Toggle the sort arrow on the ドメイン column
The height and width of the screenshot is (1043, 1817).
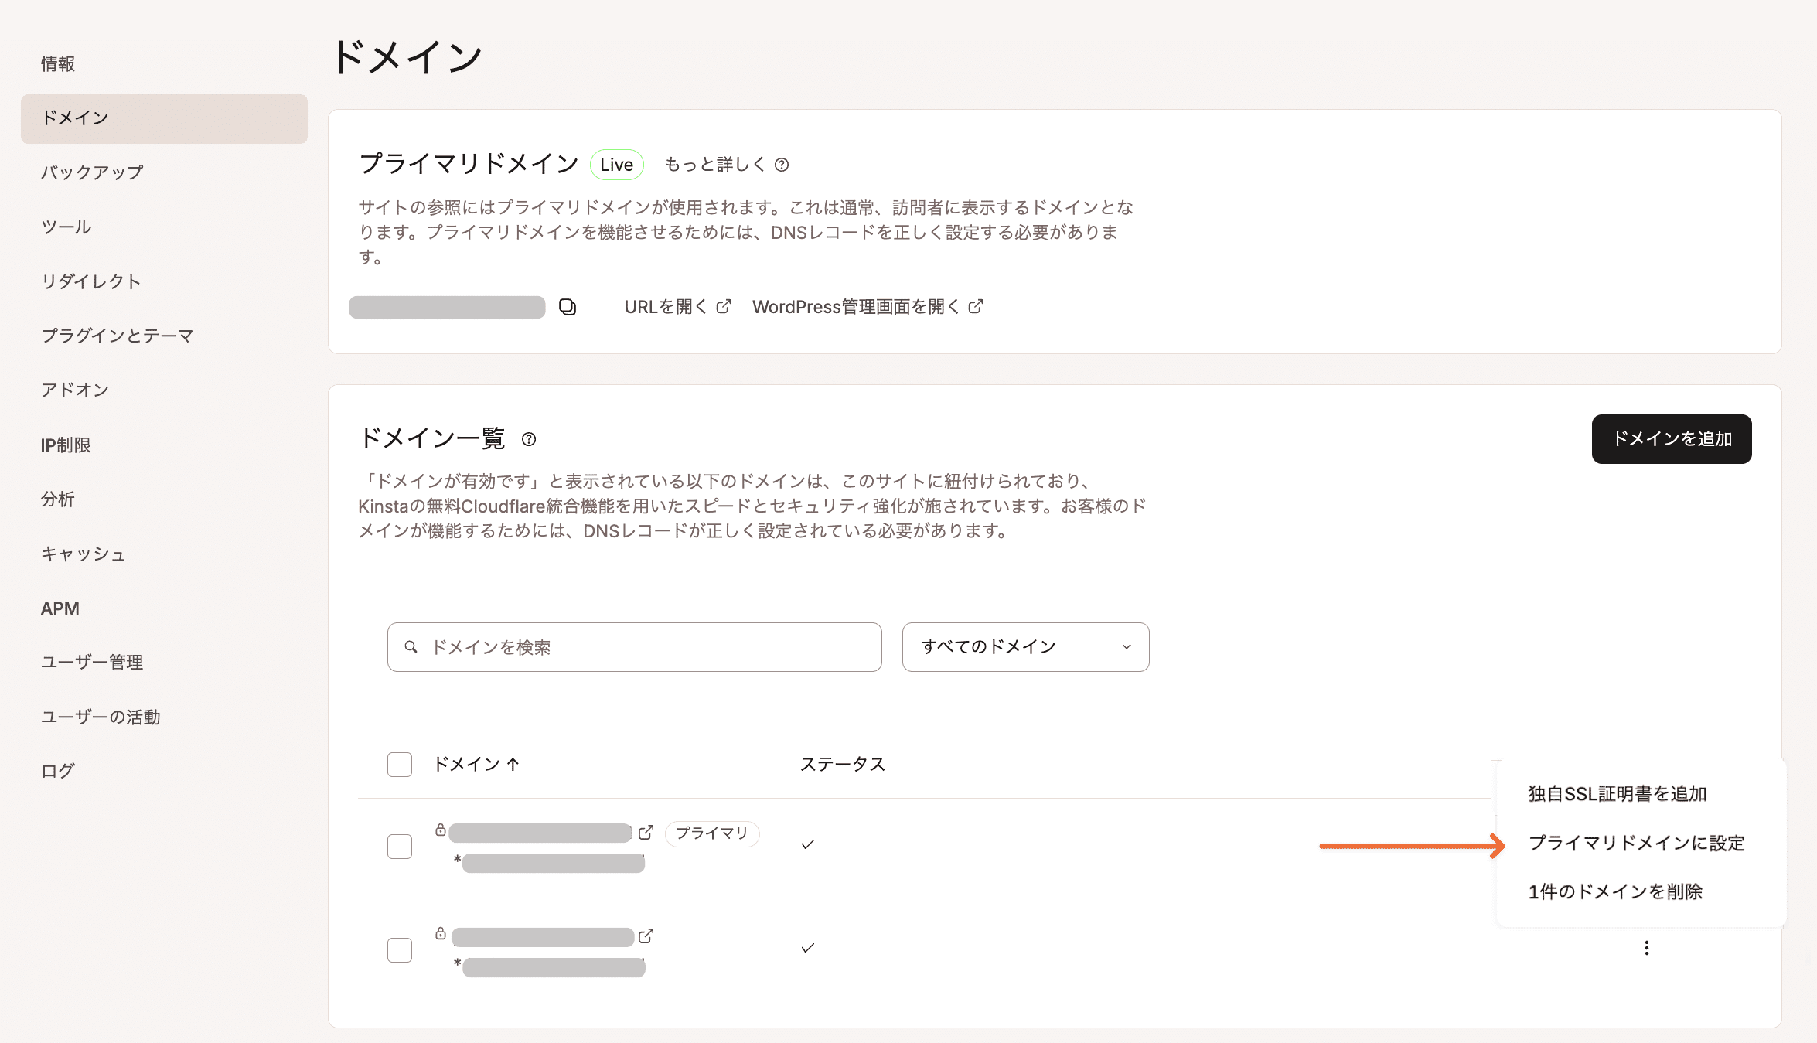point(513,765)
